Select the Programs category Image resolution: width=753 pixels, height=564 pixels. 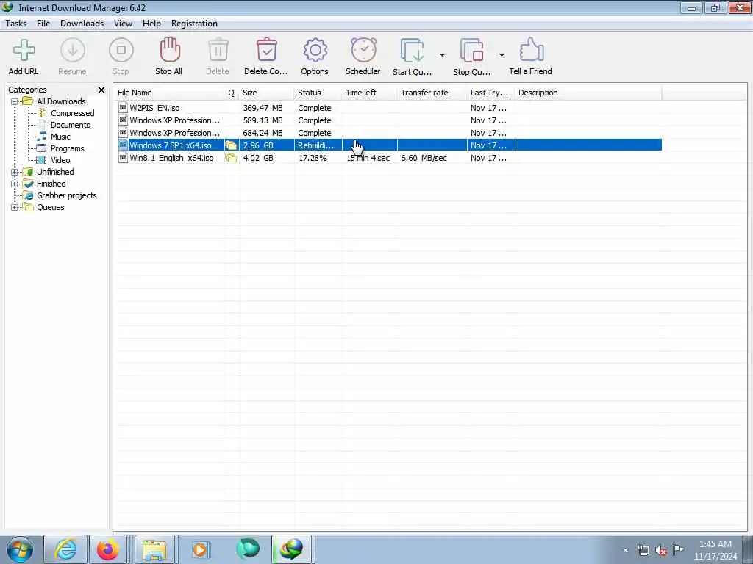[67, 148]
